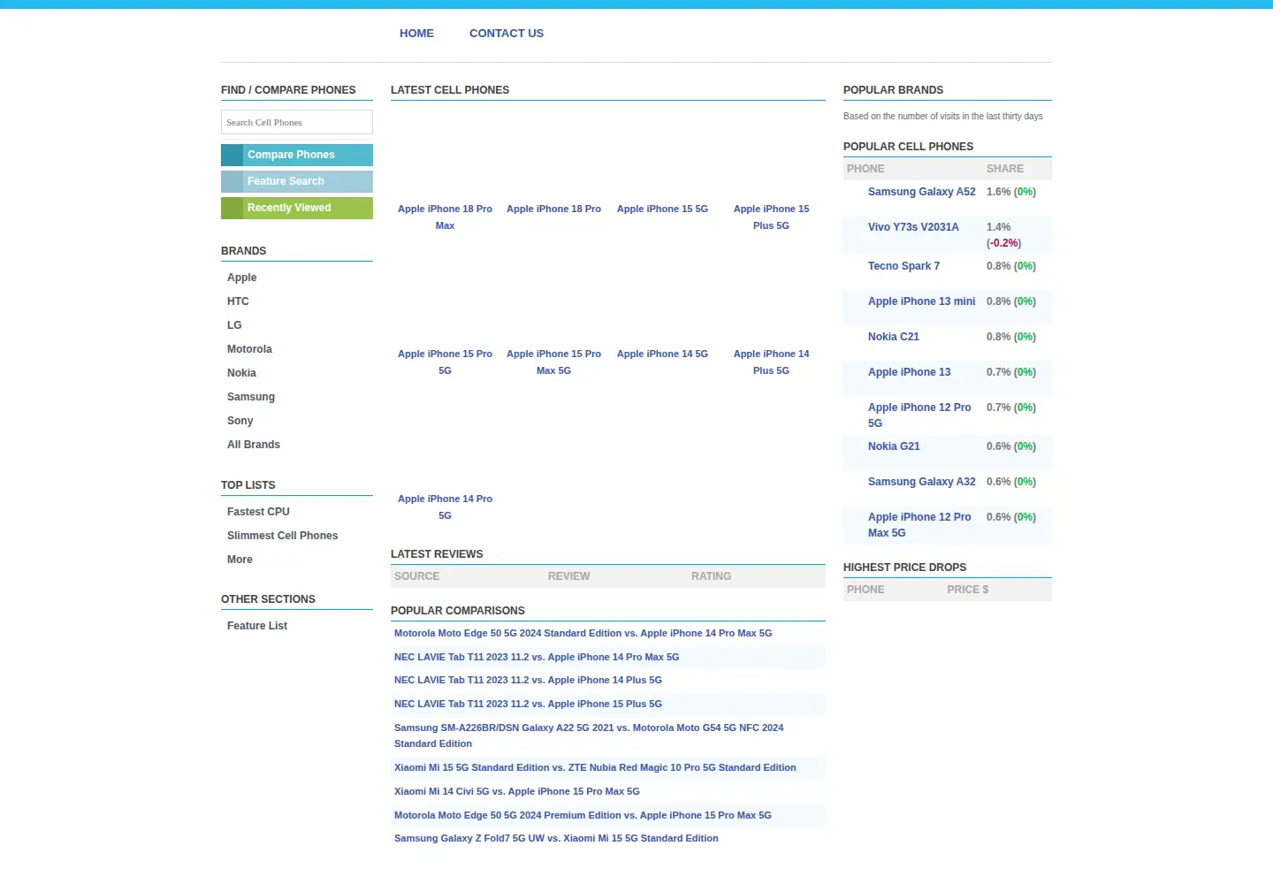Select Apple in the Brands list
1273x884 pixels.
tap(241, 278)
